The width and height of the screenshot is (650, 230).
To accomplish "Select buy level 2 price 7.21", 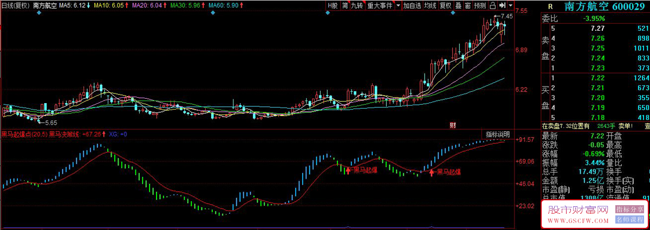I will pyautogui.click(x=597, y=88).
